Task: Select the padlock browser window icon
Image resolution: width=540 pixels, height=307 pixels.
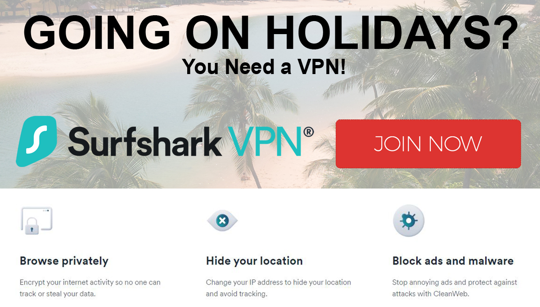Action: point(36,221)
